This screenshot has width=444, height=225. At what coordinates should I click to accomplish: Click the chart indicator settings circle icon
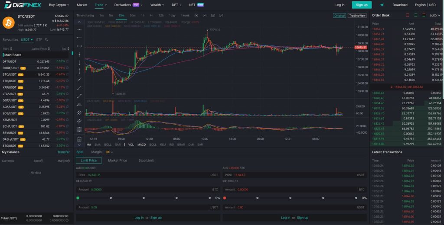click(x=196, y=16)
